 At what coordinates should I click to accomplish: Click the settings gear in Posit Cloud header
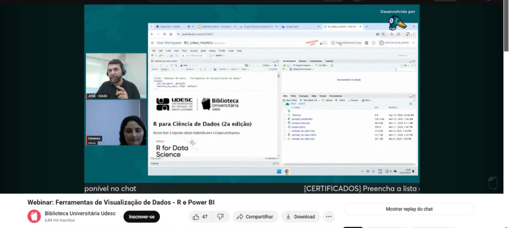point(366,43)
